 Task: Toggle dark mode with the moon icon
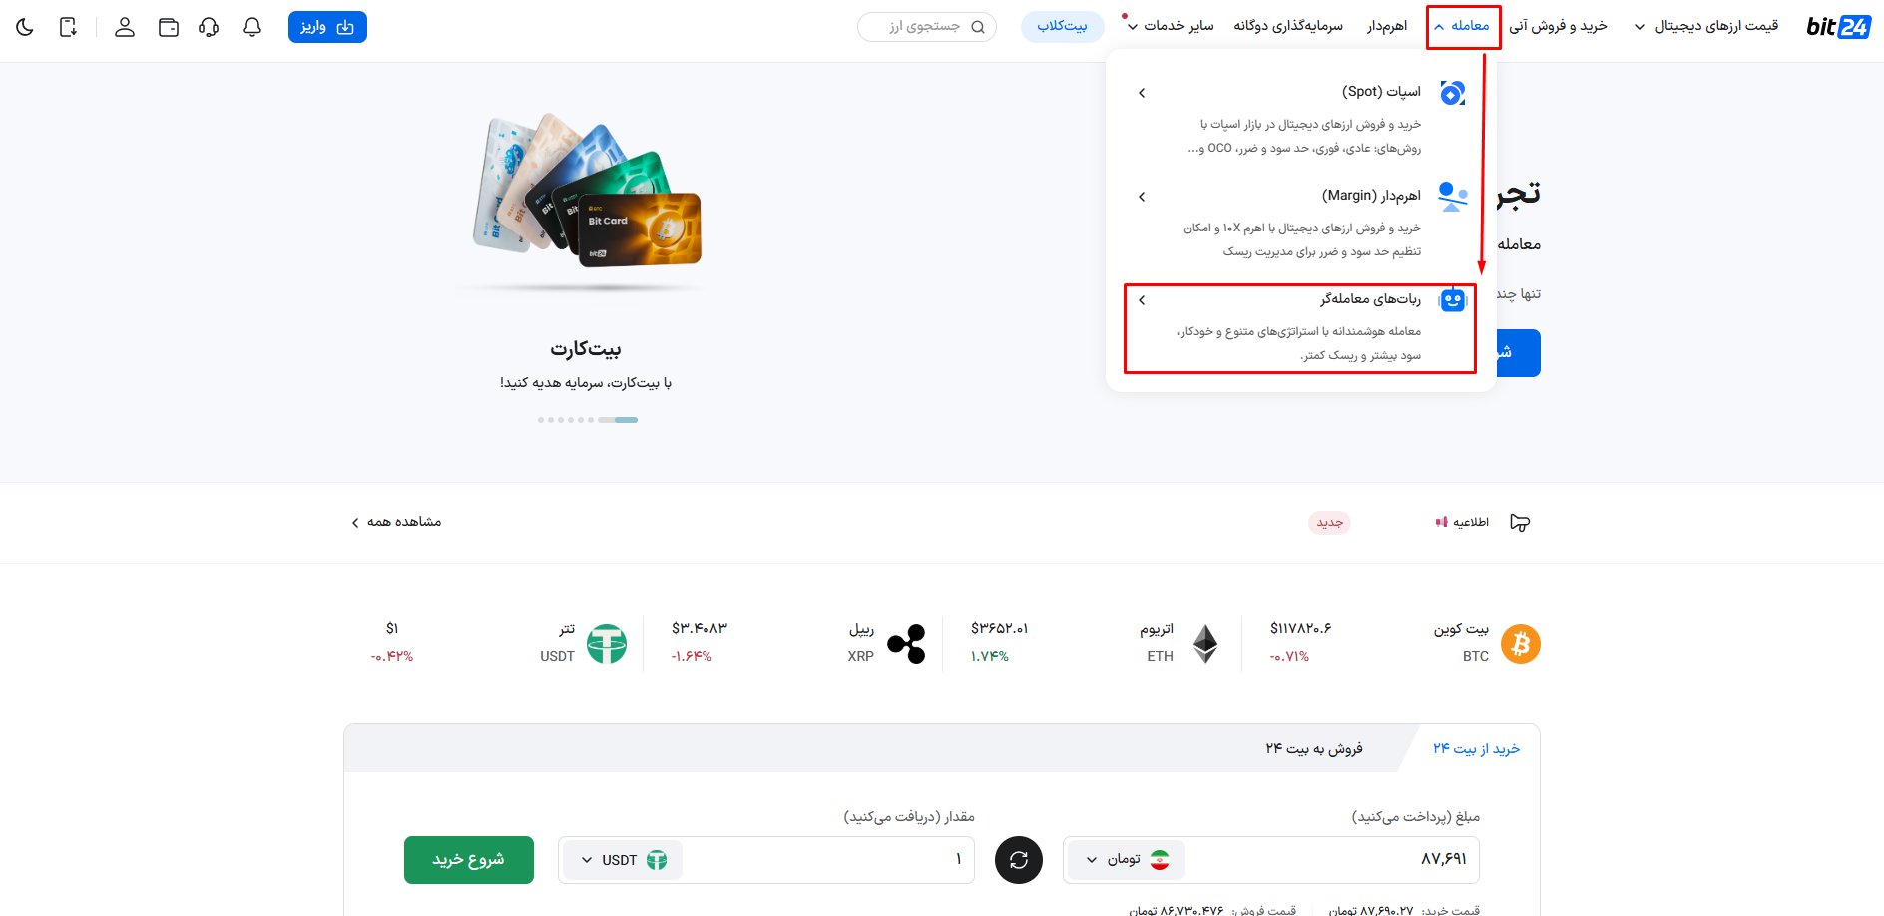click(x=25, y=27)
